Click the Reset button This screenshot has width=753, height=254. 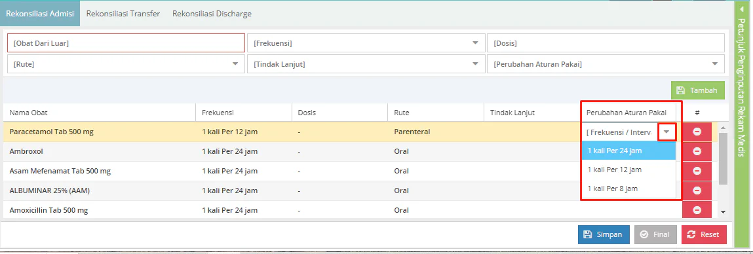click(704, 235)
